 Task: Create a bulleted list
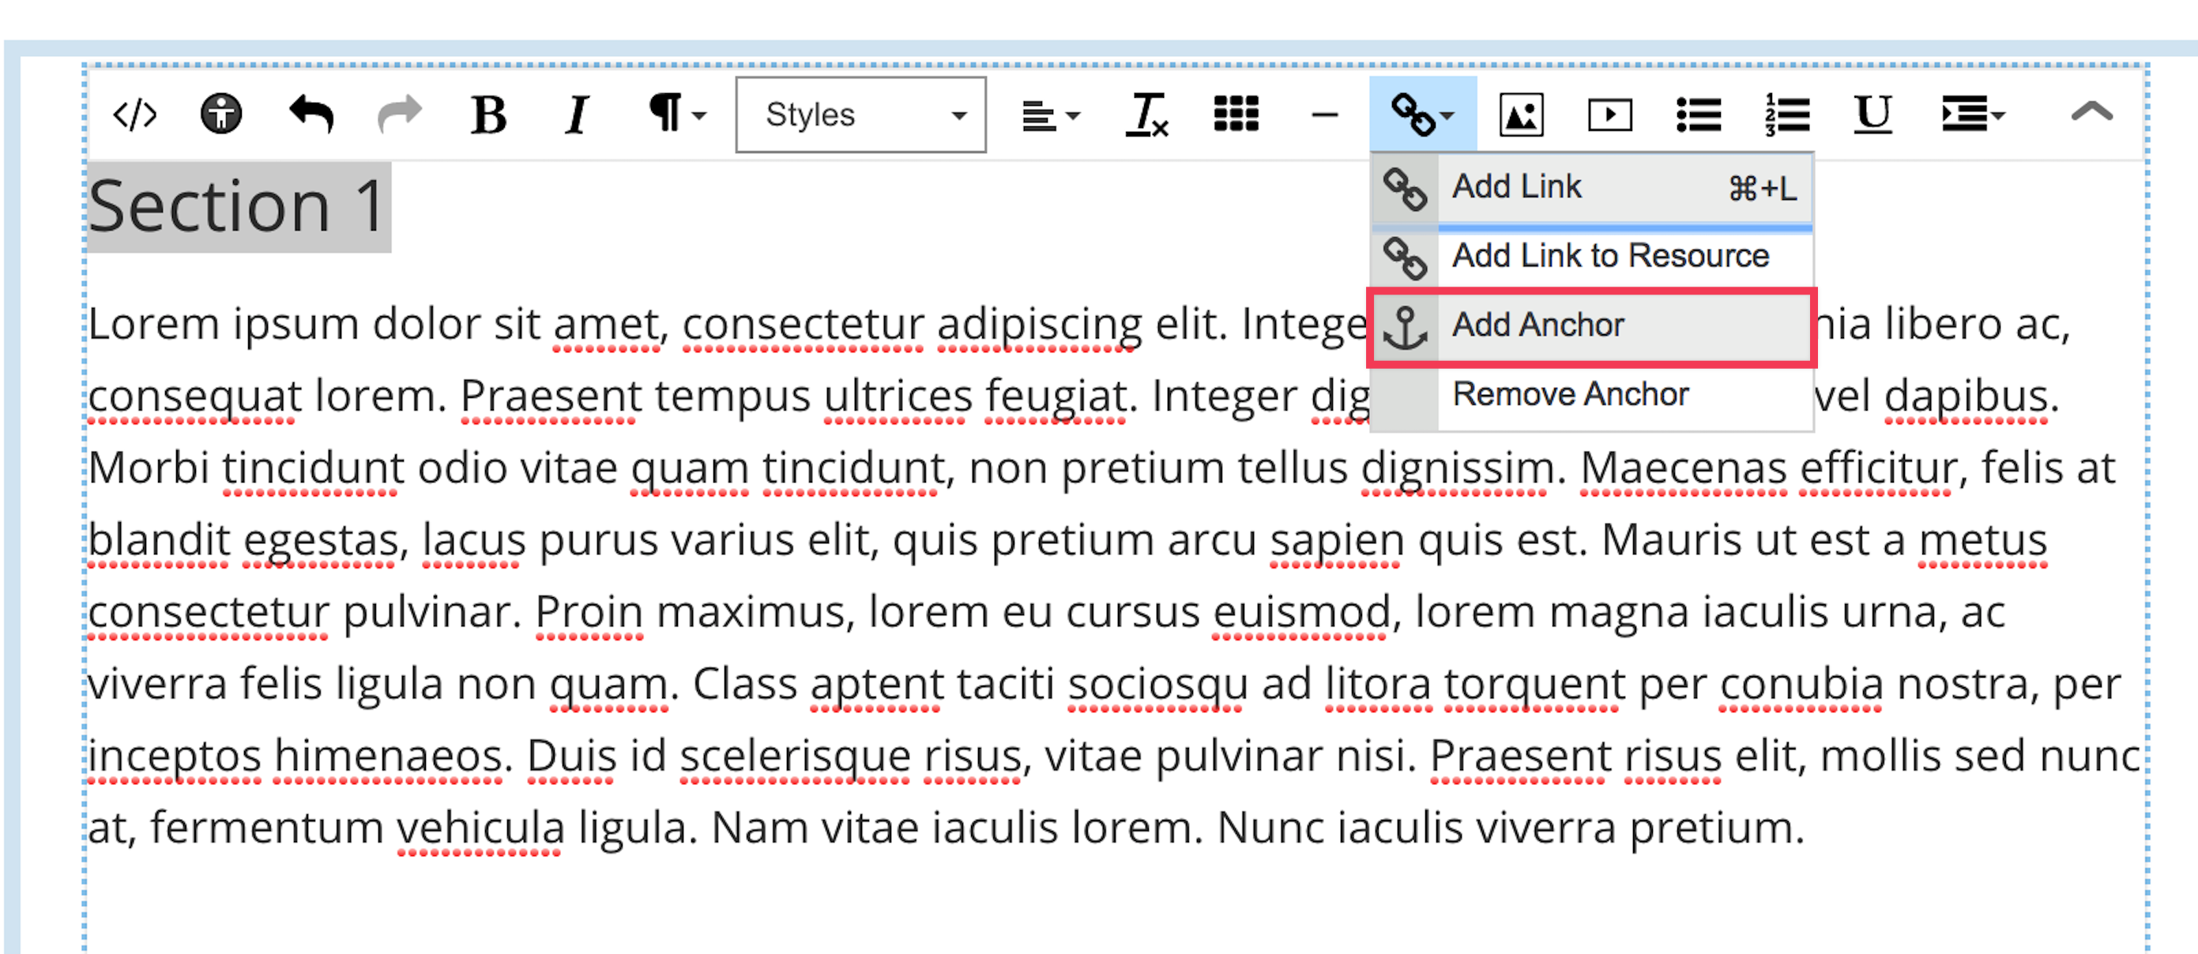[x=1698, y=115]
